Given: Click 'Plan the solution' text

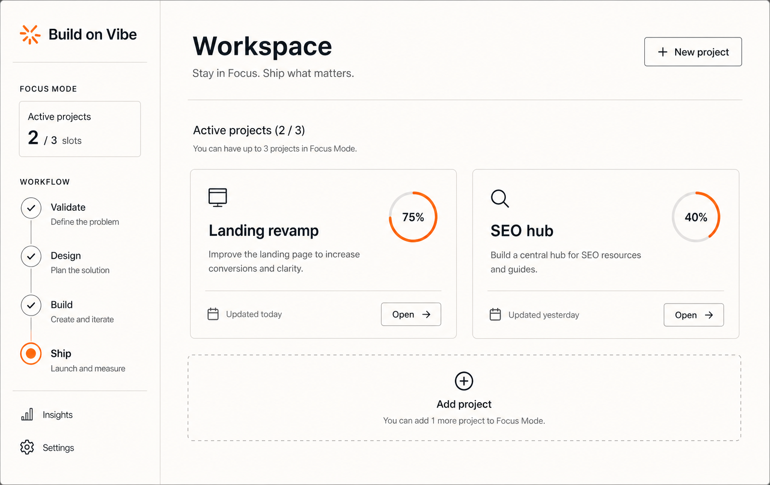Looking at the screenshot, I should 80,270.
